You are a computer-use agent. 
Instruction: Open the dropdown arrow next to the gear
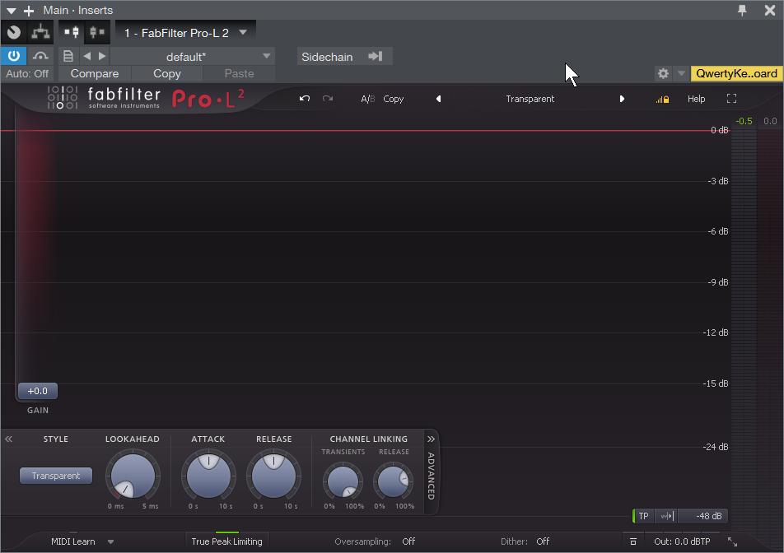680,73
